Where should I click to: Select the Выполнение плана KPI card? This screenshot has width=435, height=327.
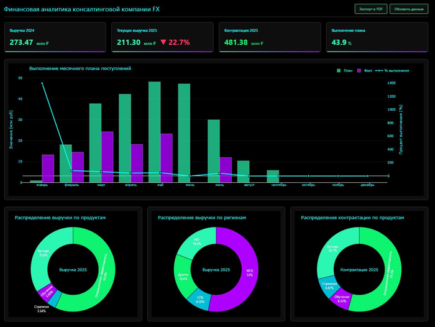tap(377, 37)
